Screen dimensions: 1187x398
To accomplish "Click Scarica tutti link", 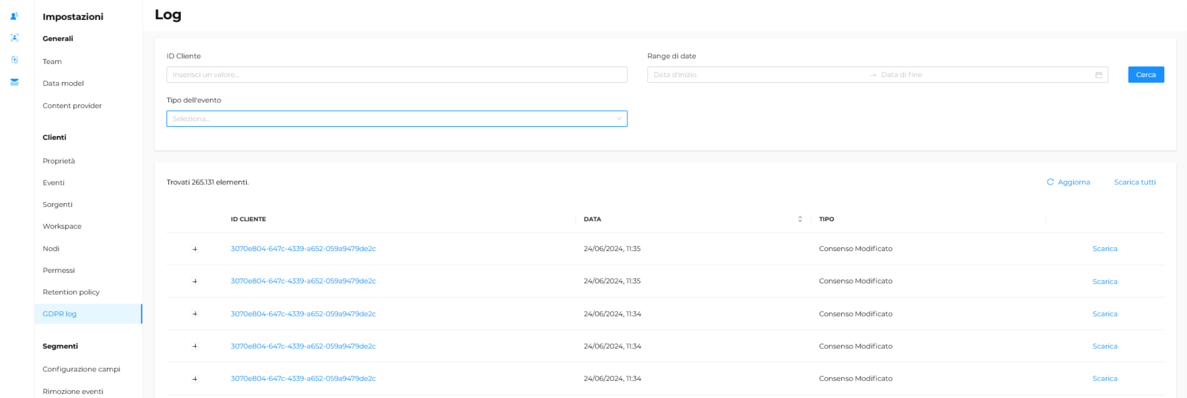I will [1135, 182].
